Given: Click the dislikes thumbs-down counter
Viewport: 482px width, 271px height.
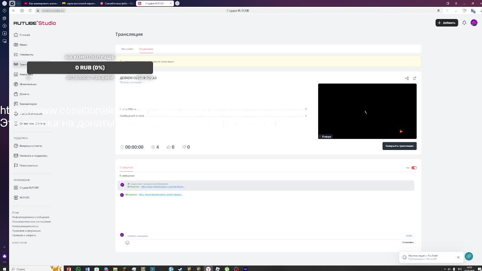Looking at the screenshot, I should pyautogui.click(x=186, y=147).
